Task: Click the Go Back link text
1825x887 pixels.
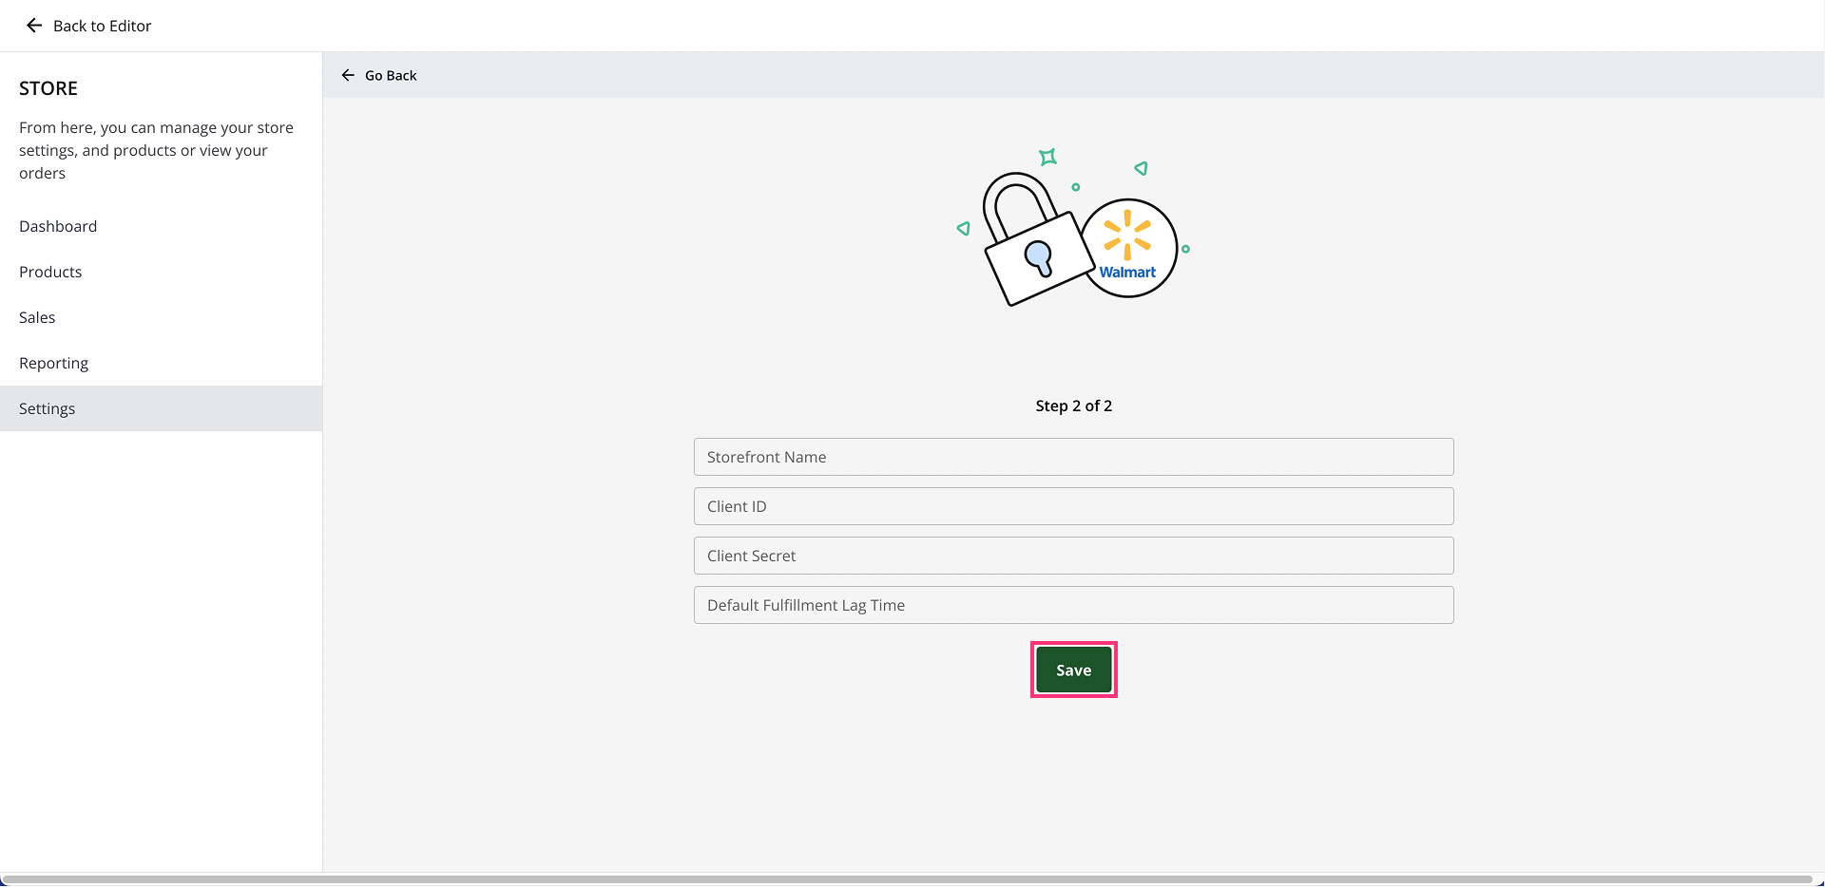Action: coord(391,75)
